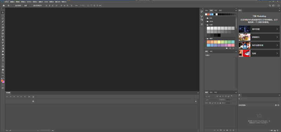Select the Rectangular Marquee tool

click(3, 15)
